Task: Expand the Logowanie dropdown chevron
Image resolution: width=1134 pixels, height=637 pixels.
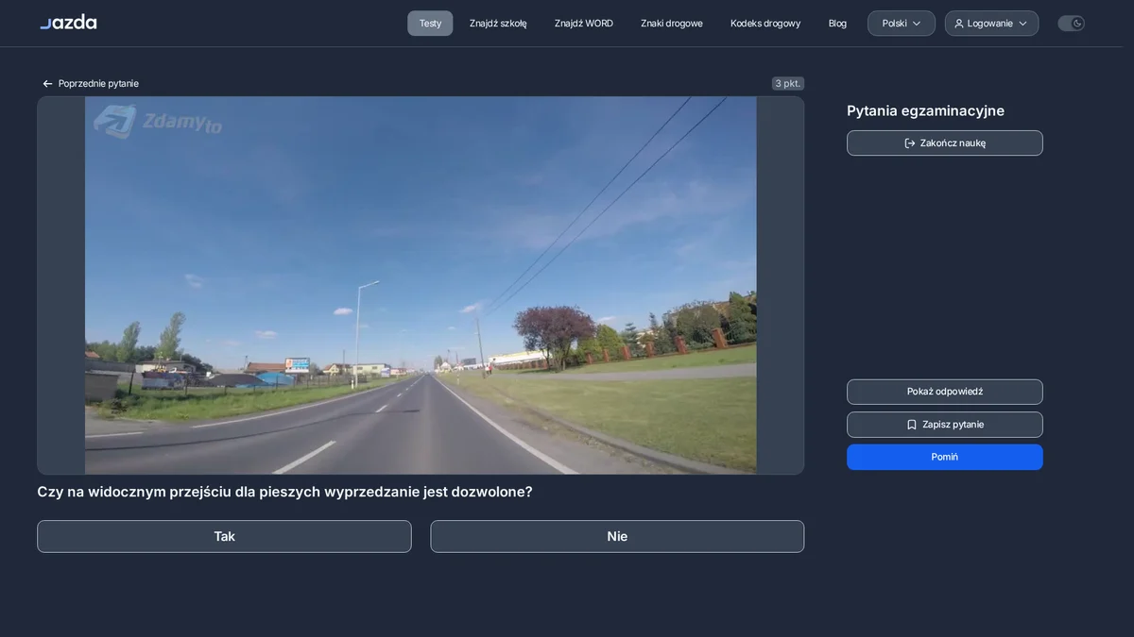Action: [x=1022, y=24]
